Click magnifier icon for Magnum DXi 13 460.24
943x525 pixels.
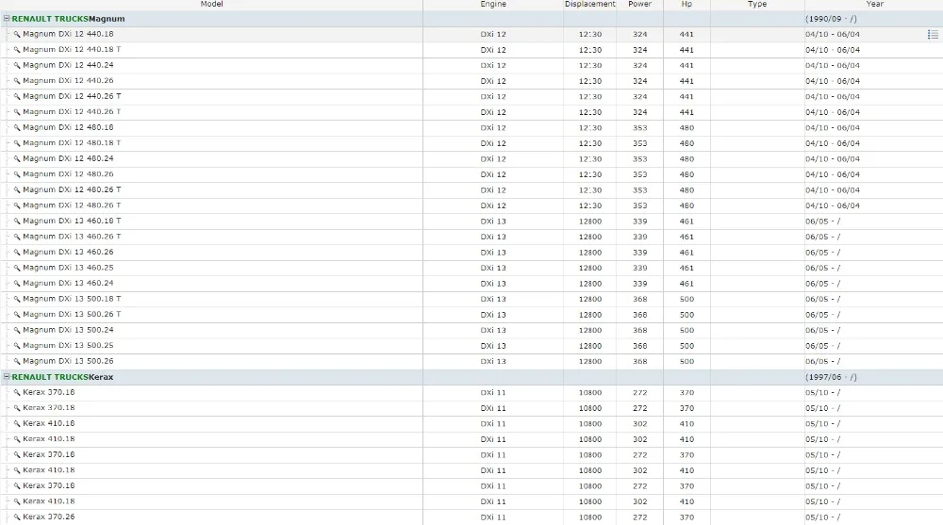(17, 284)
